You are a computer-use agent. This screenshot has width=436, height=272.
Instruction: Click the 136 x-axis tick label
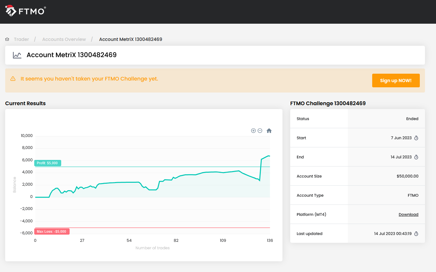click(x=270, y=241)
